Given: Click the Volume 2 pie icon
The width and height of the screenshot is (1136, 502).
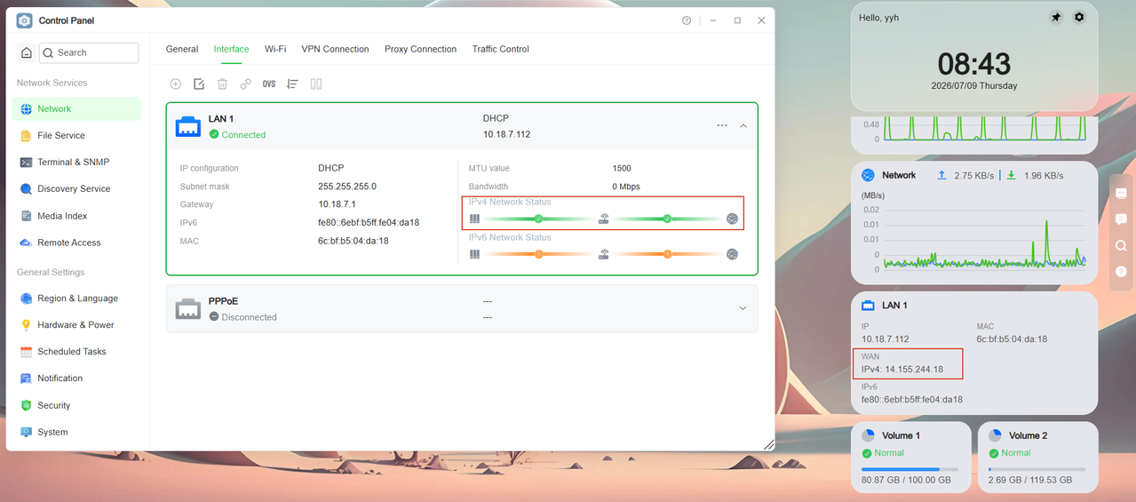Looking at the screenshot, I should [995, 435].
